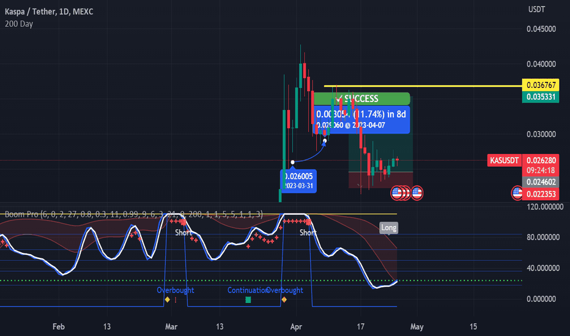Click the 0.040000 price axis label
Image resolution: width=570 pixels, height=336 pixels.
[x=541, y=64]
